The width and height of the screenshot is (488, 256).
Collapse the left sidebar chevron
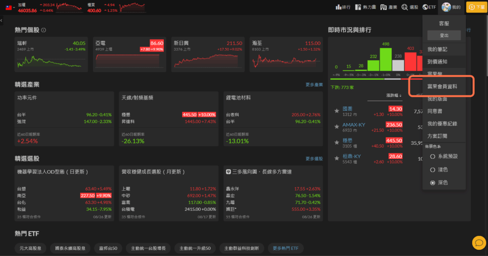(x=1, y=20)
